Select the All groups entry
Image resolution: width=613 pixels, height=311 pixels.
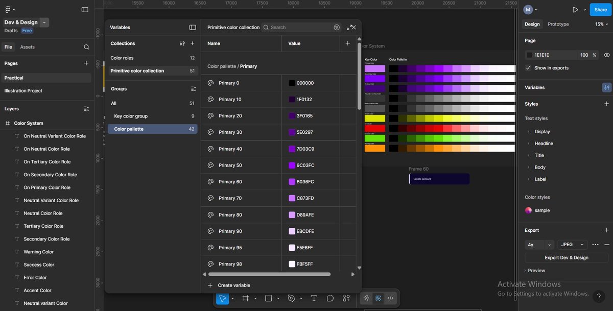point(152,103)
